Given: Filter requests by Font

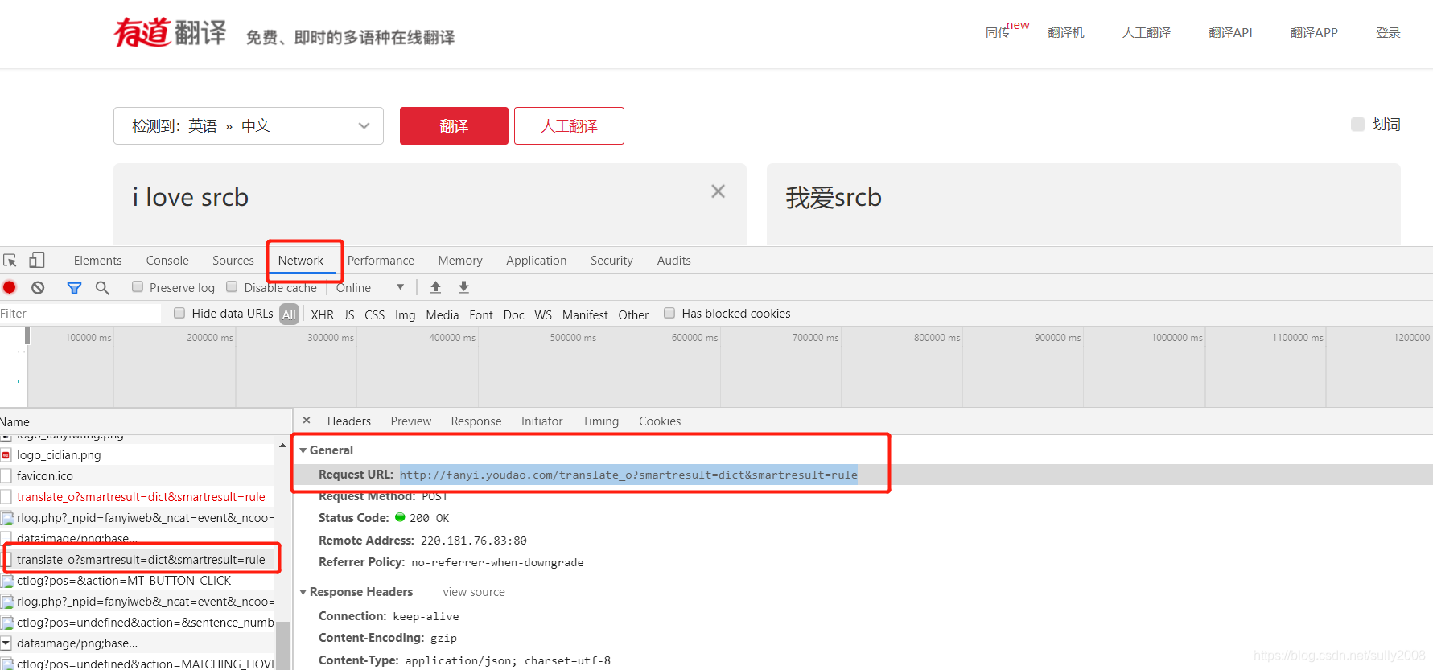Looking at the screenshot, I should click(481, 314).
